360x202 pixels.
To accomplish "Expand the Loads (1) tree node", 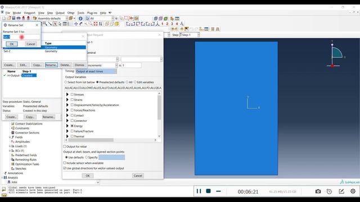I will [10, 146].
